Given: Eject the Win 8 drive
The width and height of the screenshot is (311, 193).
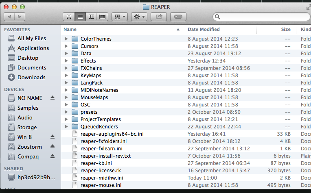Looking at the screenshot, I should pos(53,137).
